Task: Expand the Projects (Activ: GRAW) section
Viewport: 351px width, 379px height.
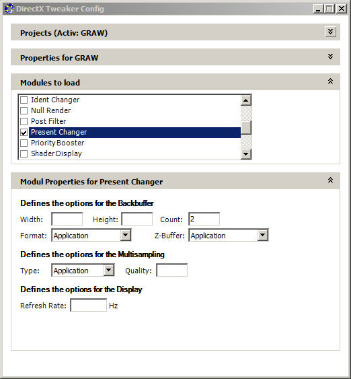Action: click(x=330, y=32)
